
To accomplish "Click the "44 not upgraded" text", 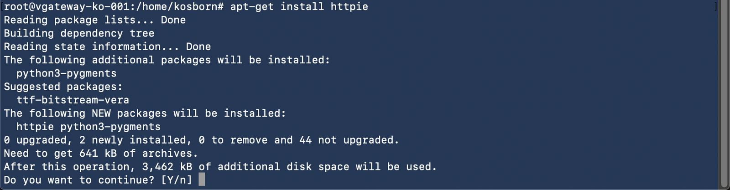I will pos(349,140).
